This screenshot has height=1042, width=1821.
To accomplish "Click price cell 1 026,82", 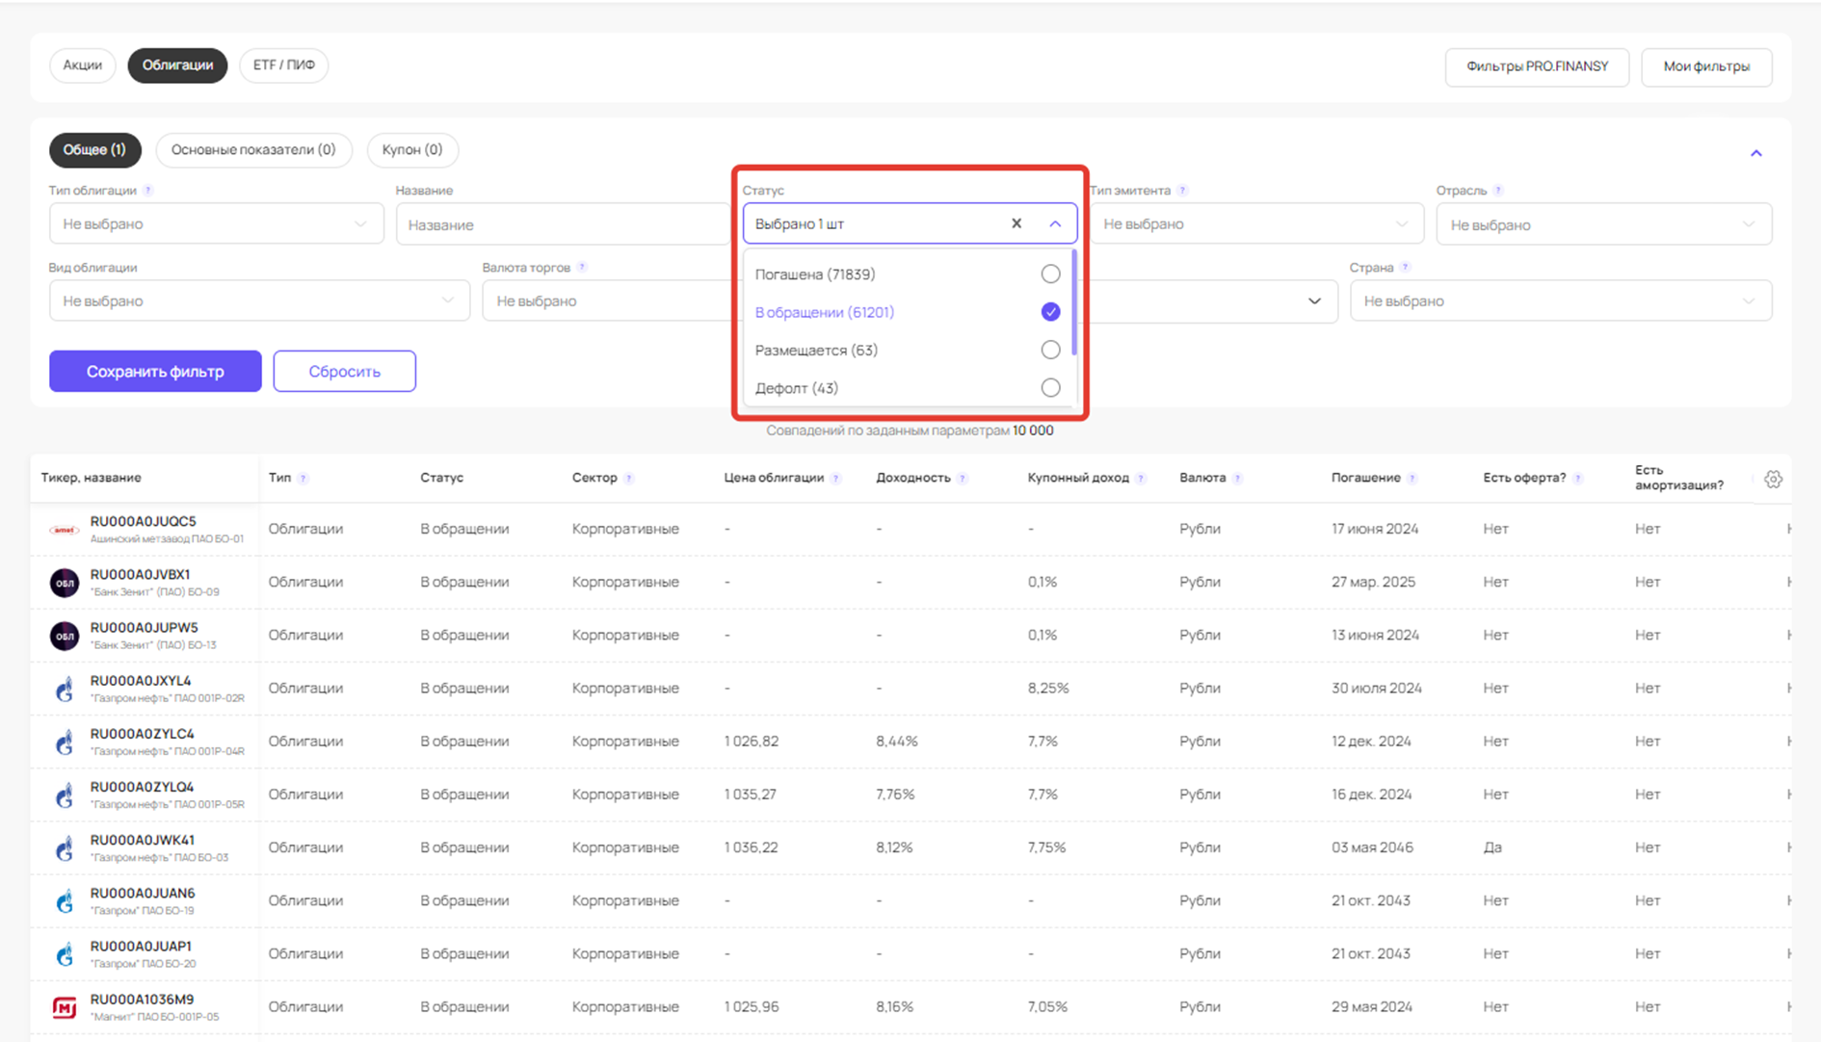I will coord(752,742).
